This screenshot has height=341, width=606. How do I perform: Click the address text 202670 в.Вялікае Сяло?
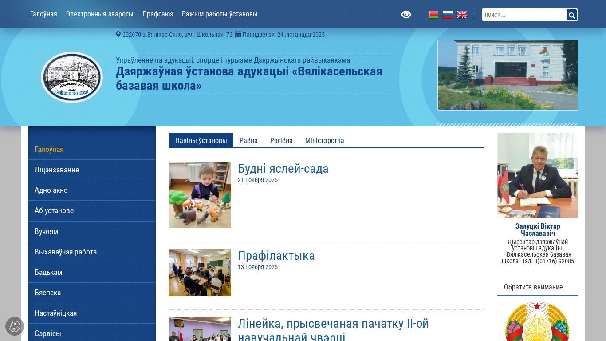pyautogui.click(x=177, y=35)
